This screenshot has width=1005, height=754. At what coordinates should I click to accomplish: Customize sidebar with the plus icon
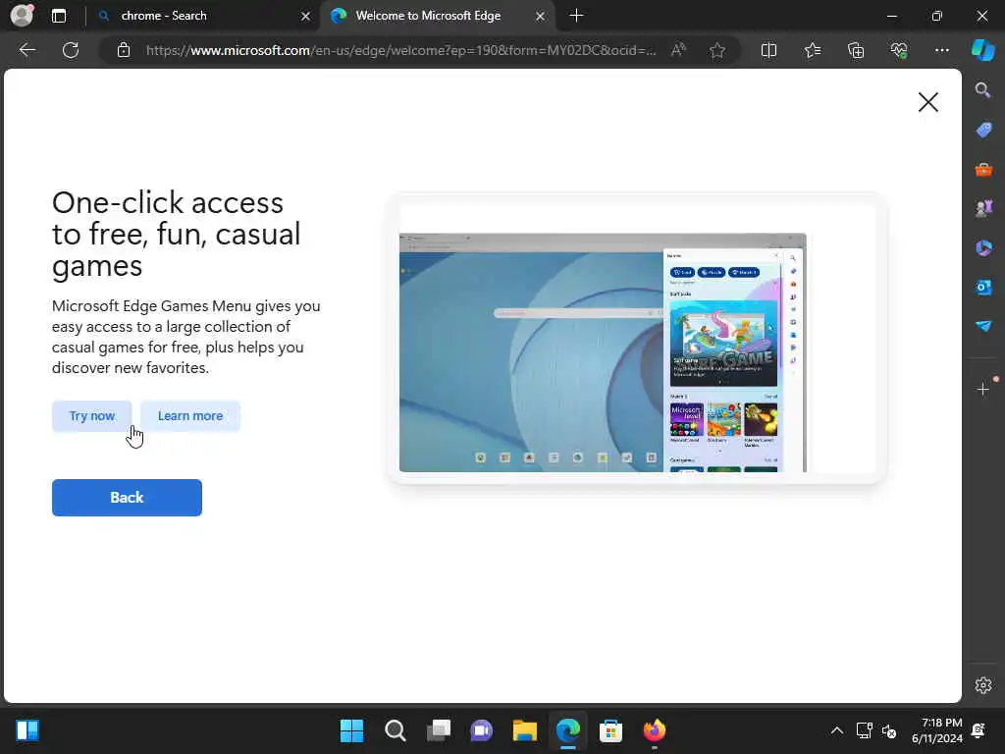click(x=983, y=389)
